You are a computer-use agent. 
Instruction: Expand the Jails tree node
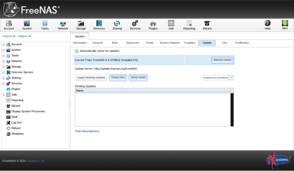tap(4, 95)
